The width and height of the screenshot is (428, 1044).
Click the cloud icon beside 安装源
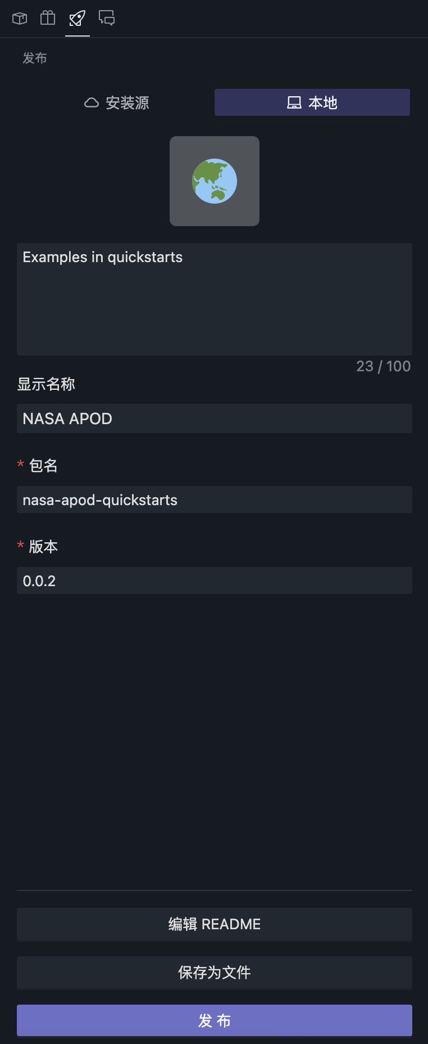[x=92, y=103]
